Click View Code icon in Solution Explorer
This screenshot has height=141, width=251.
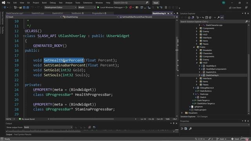point(215,17)
